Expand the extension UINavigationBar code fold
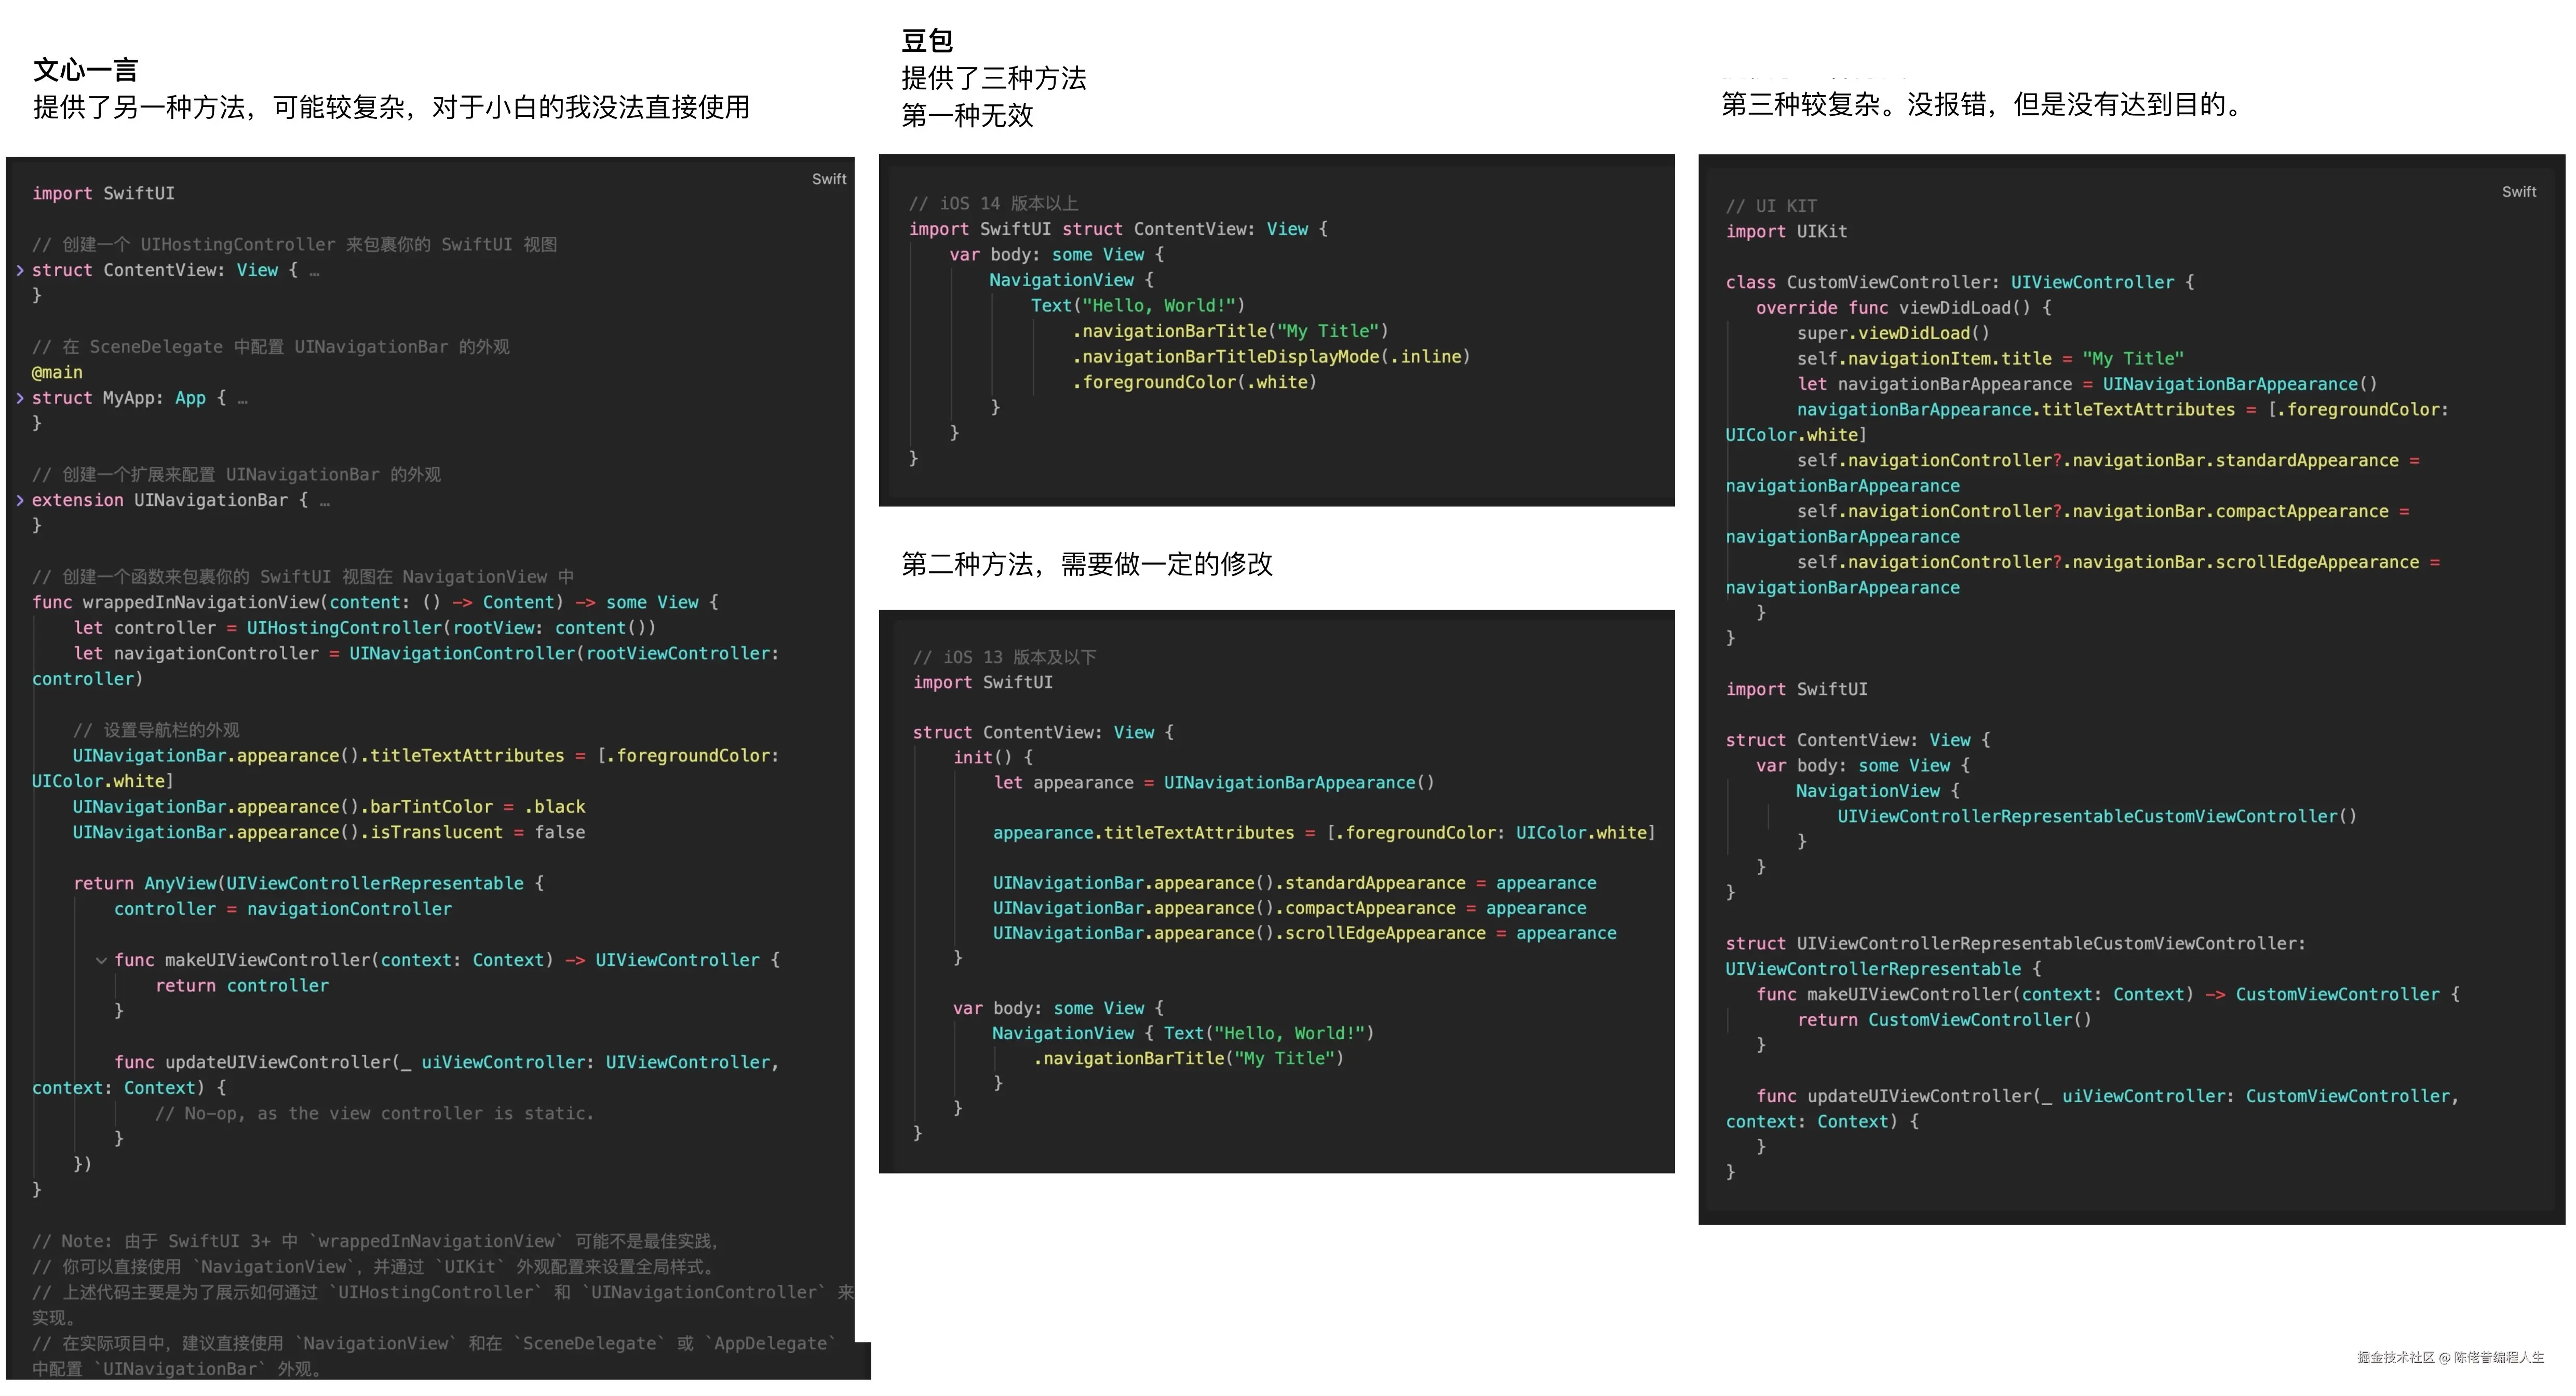 20,500
